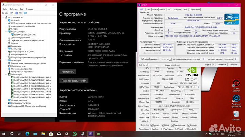Open Task View on the taskbar
The image size is (245, 137).
click(19, 134)
